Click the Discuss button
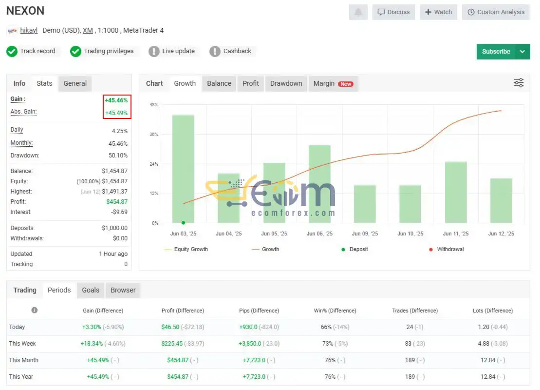This screenshot has width=540, height=390. tap(393, 12)
